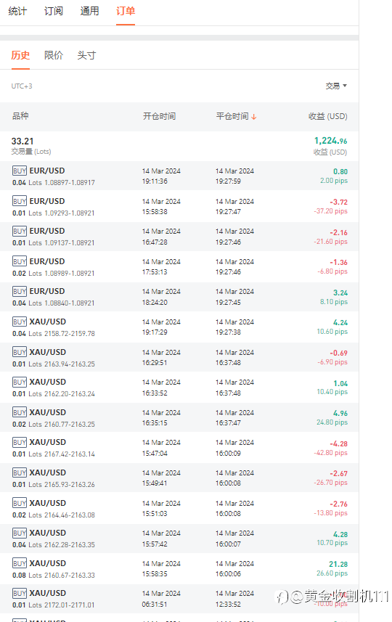Open the 交易 filter dropdown
The image size is (392, 622).
(x=336, y=86)
